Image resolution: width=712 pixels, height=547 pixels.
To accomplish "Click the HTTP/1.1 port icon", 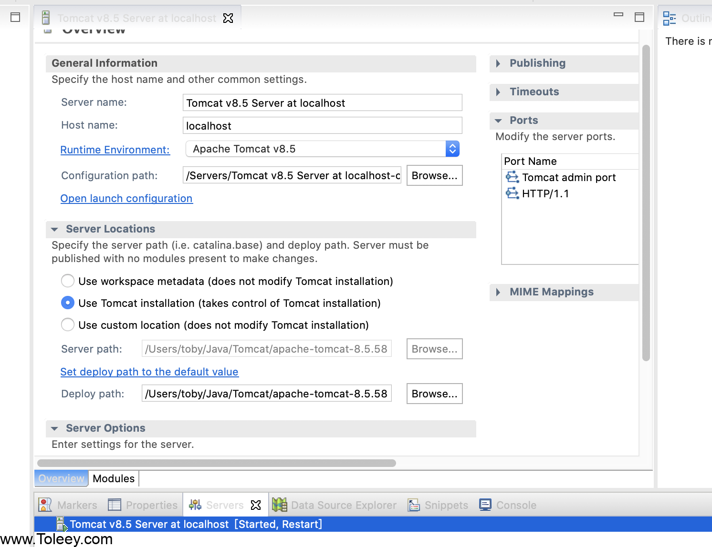I will point(513,193).
